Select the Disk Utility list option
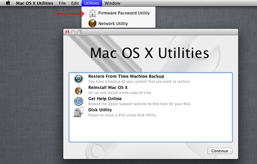This screenshot has height=164, width=257. coord(151,112)
